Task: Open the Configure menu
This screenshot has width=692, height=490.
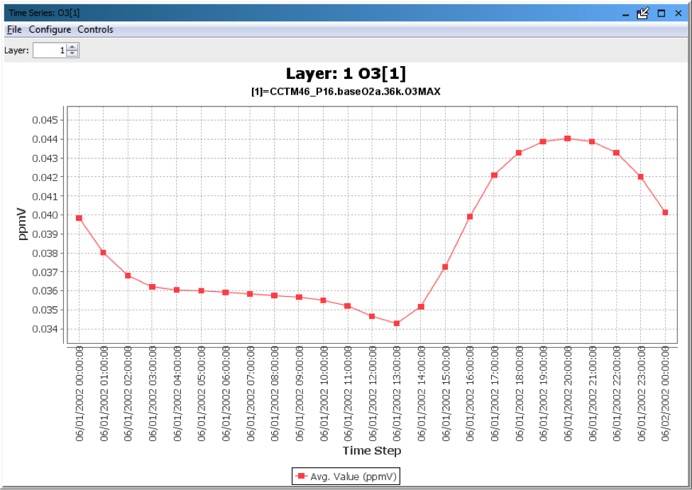Action: (x=50, y=30)
